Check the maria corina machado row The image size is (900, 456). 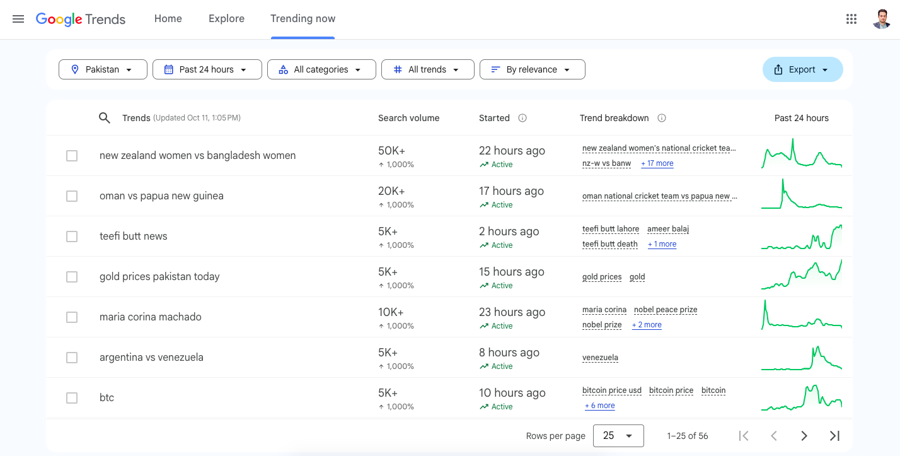[x=72, y=317]
